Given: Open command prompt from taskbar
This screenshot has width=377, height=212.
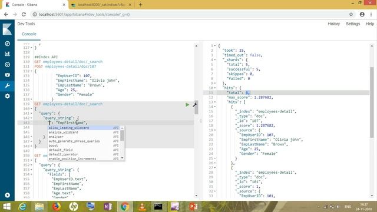Looking at the screenshot, I should click(158, 207).
